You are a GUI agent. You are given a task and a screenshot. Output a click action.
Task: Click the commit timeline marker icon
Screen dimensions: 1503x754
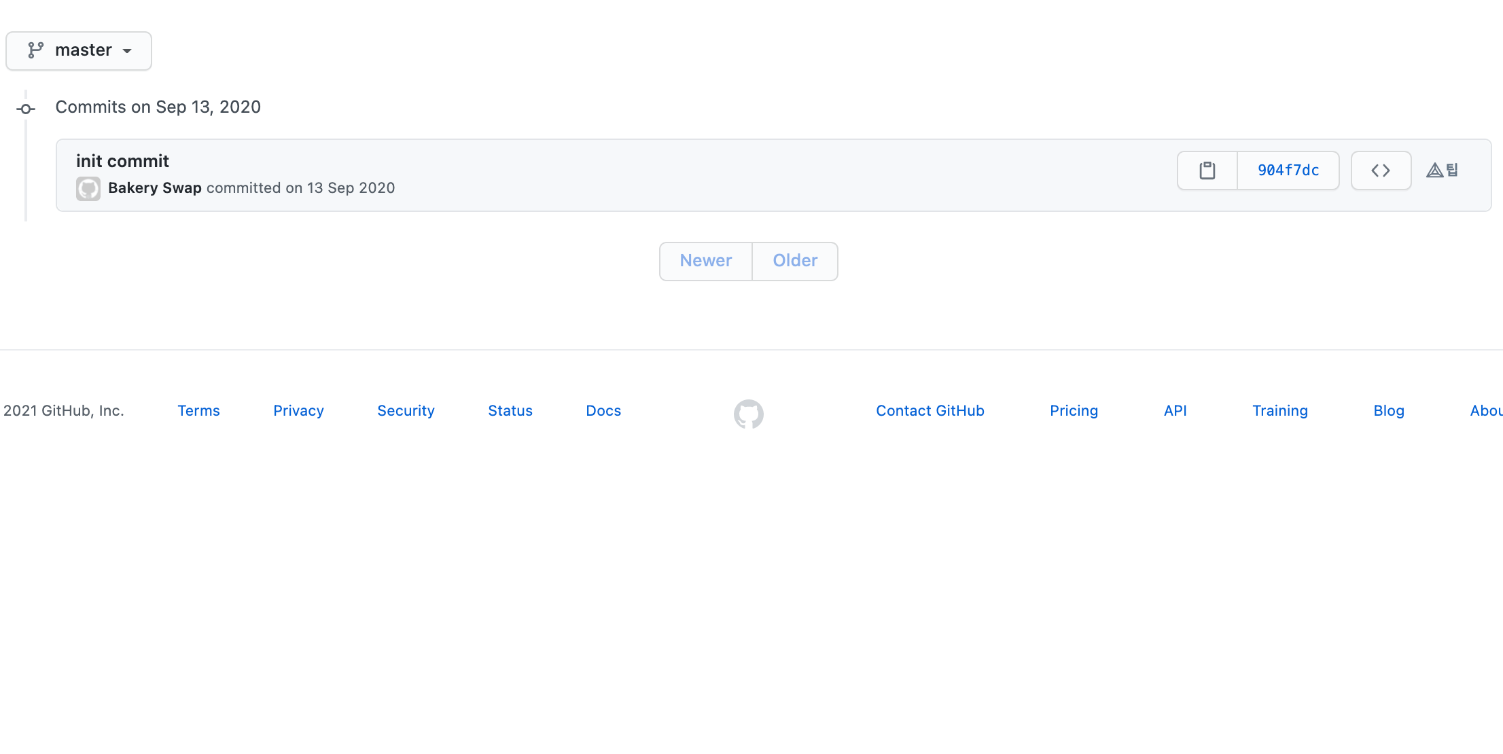[x=26, y=109]
